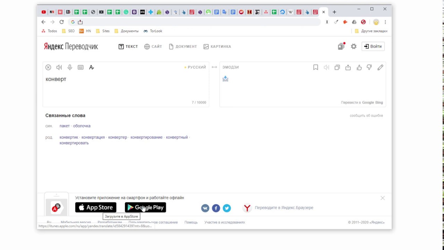Open the Документы bookmarks folder
Screen dimensions: 444x250
(126, 31)
